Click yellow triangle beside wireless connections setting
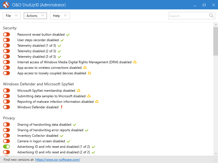The height and width of the screenshot is (163, 218). pos(85,67)
